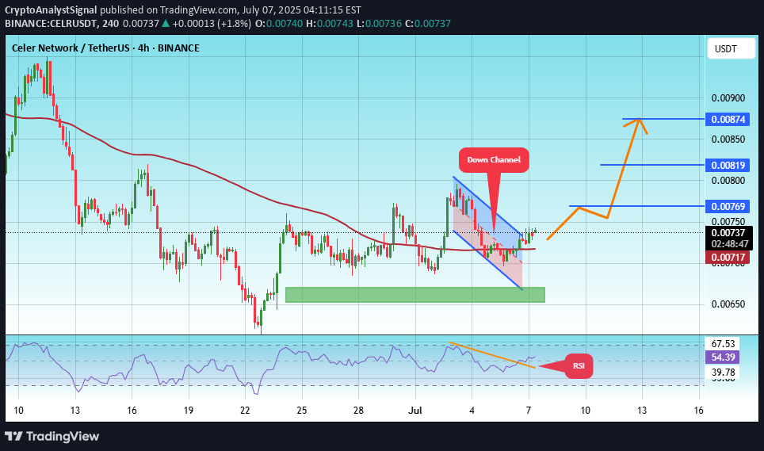Click the 54.39 RSI value label
Image resolution: width=764 pixels, height=451 pixels.
tap(723, 357)
